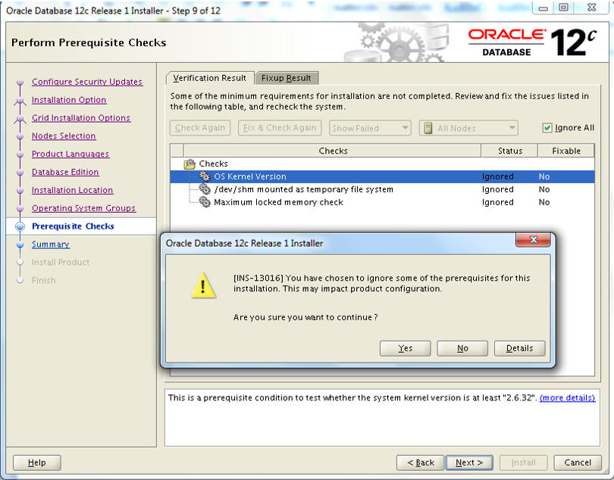Open the All Nodes dropdown

click(468, 128)
